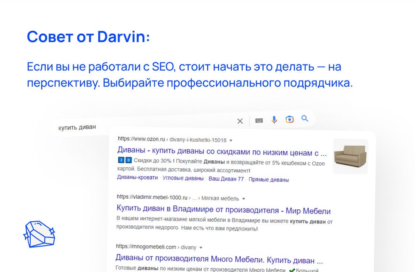Click the 'divany-i-kushetki-15018' breadcrumb text
Viewport: 415px width, 272px height.
coord(198,140)
